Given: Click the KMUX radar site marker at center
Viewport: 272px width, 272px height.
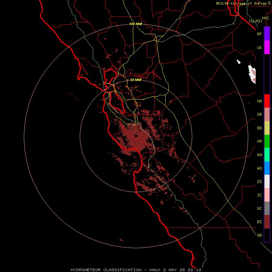Looking at the screenshot, I should point(136,136).
